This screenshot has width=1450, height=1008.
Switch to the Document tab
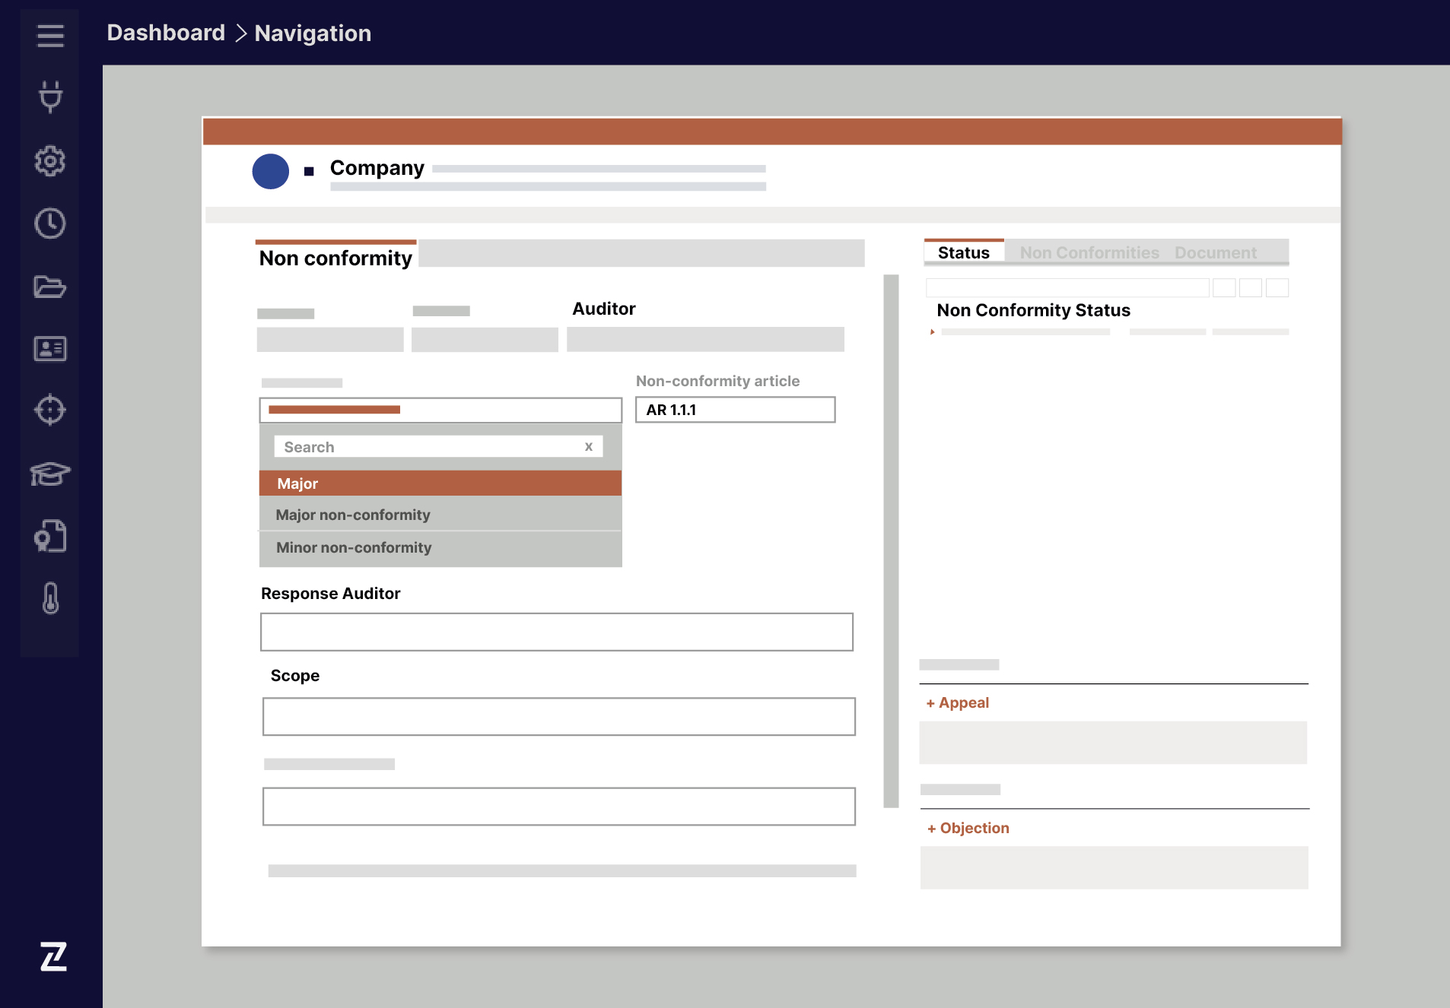coord(1215,252)
